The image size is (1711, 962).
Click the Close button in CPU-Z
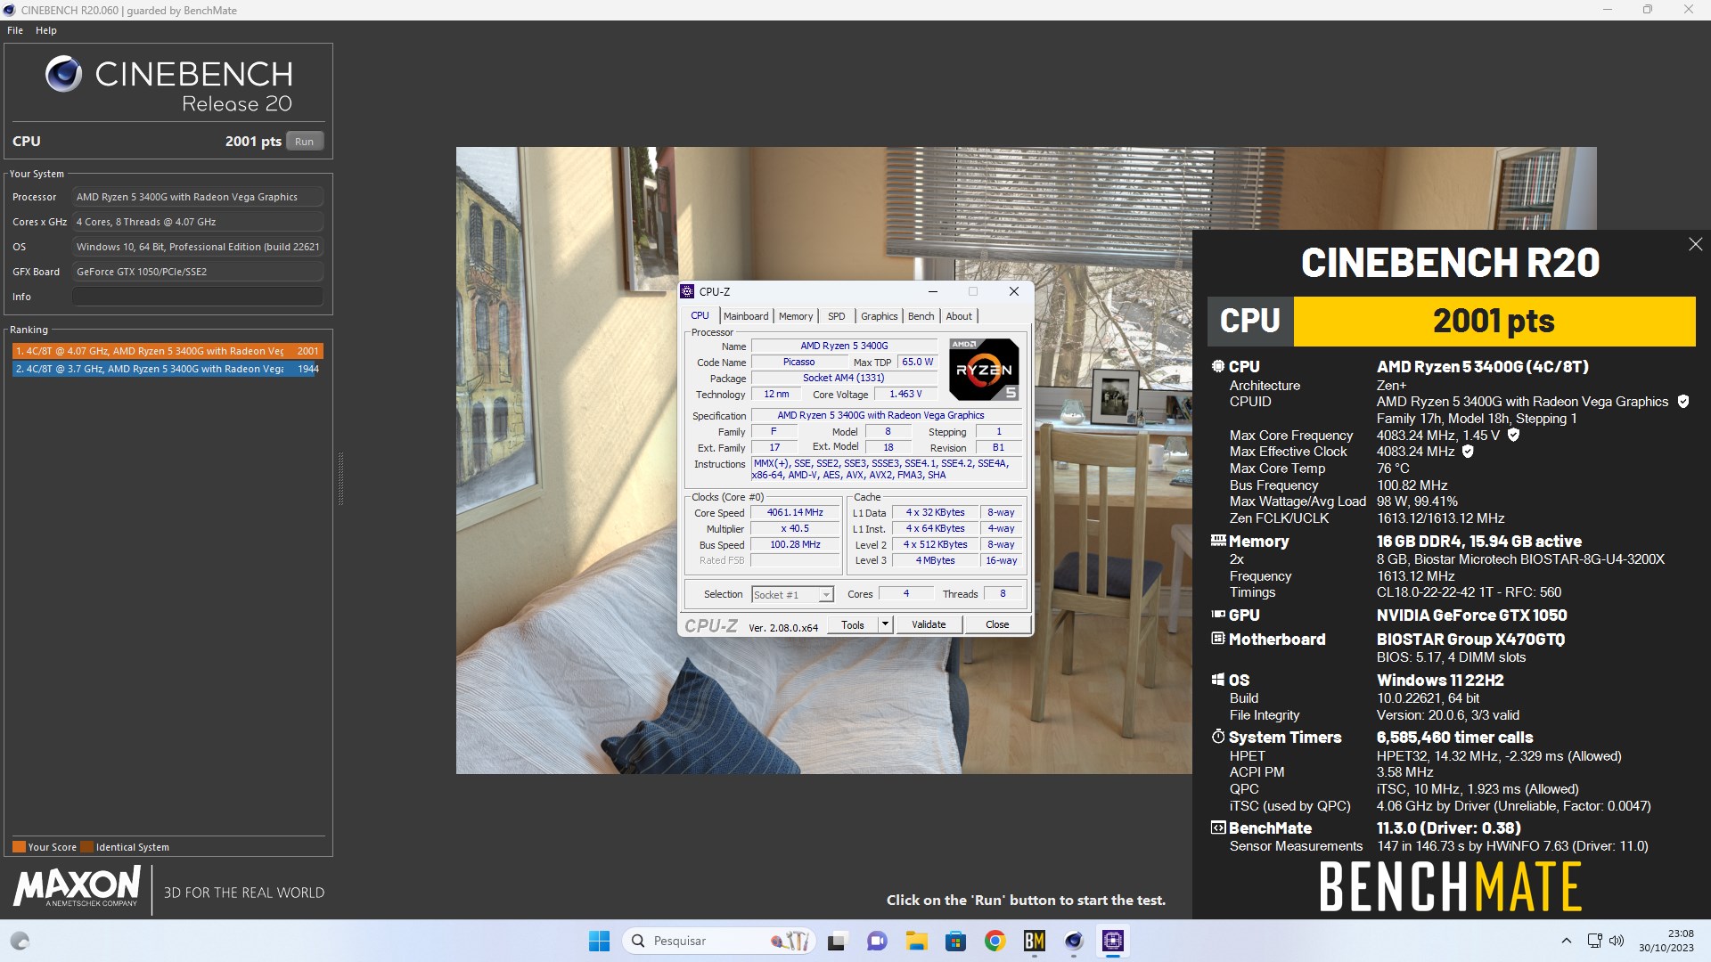point(997,624)
